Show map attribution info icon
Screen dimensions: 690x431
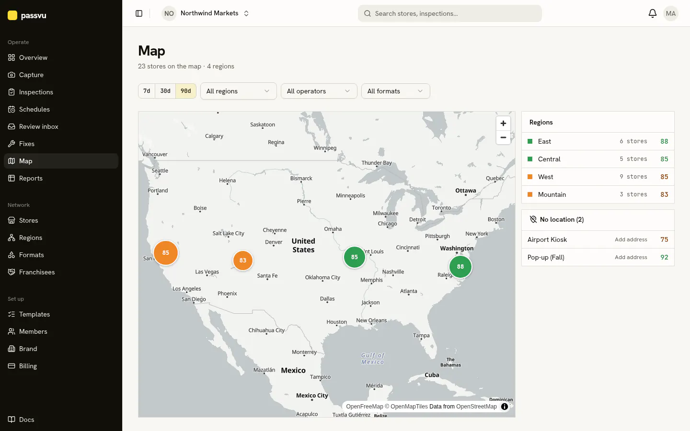point(505,407)
